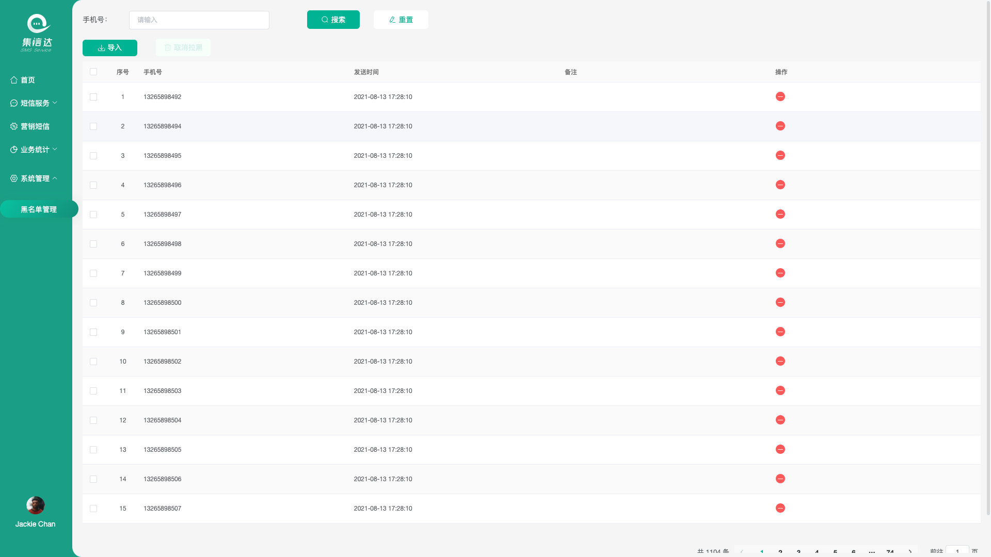This screenshot has height=557, width=991.
Task: Click the red remove icon for row 15
Action: tap(780, 509)
